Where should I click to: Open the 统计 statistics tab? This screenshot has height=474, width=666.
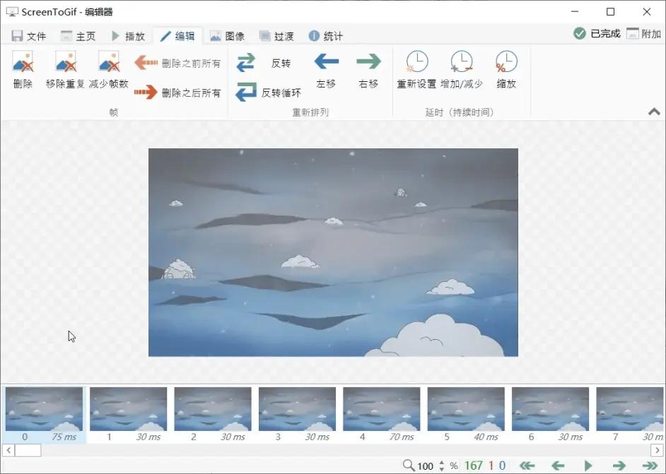[326, 36]
